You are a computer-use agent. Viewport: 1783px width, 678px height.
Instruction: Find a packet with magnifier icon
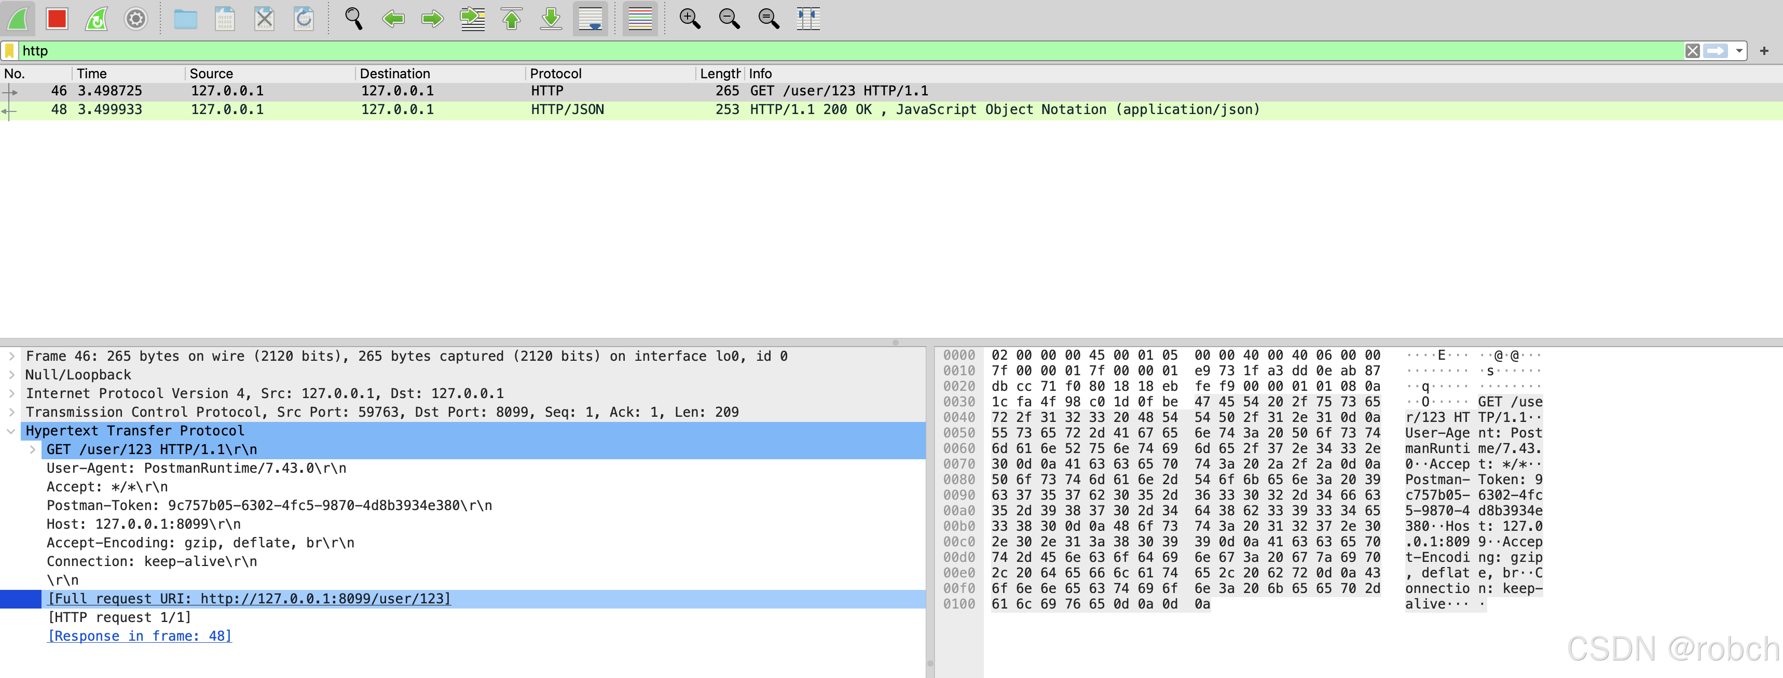pyautogui.click(x=354, y=19)
